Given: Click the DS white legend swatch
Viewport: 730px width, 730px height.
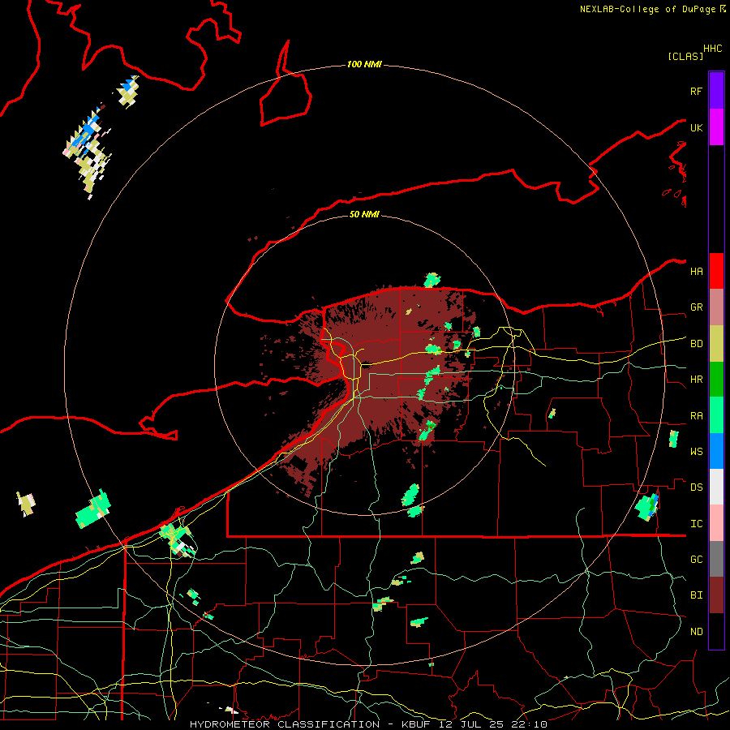Looking at the screenshot, I should (716, 487).
